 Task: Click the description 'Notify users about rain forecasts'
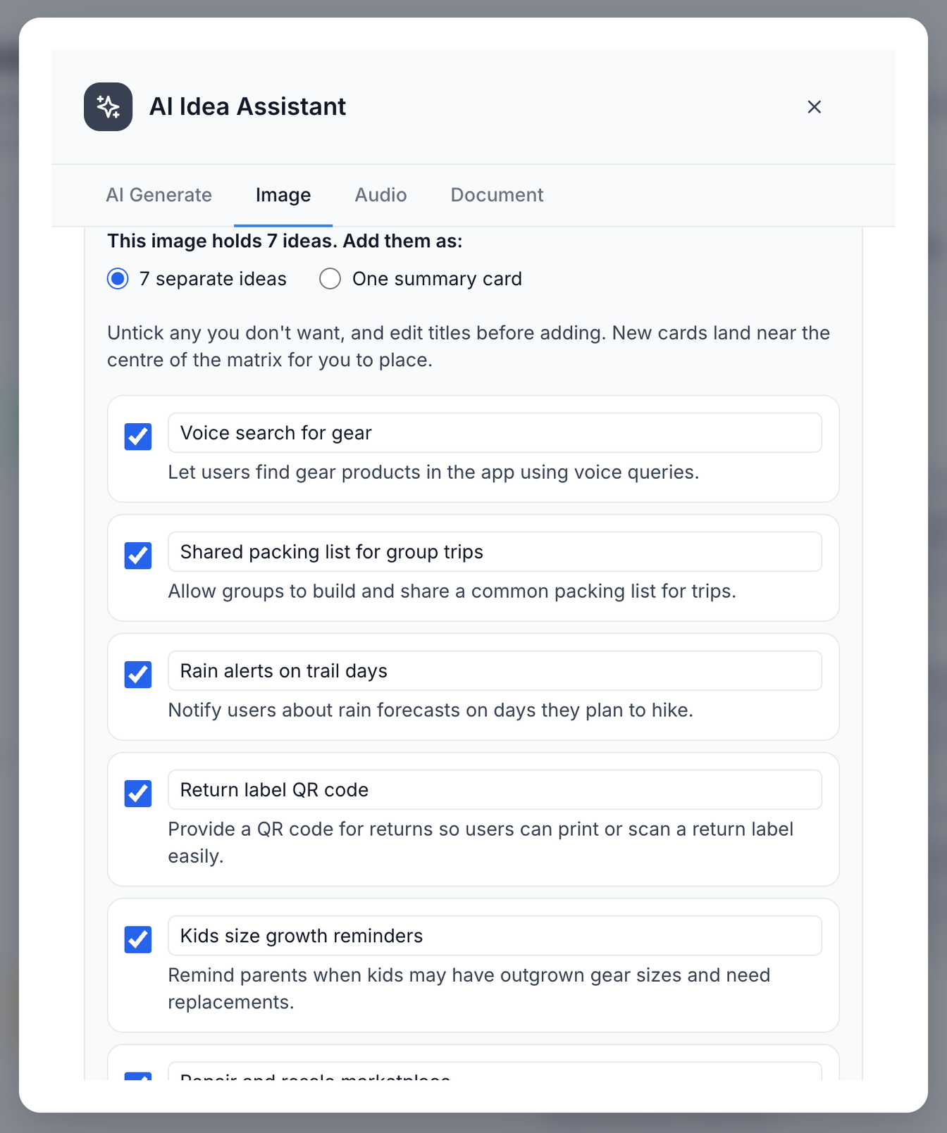coord(431,711)
